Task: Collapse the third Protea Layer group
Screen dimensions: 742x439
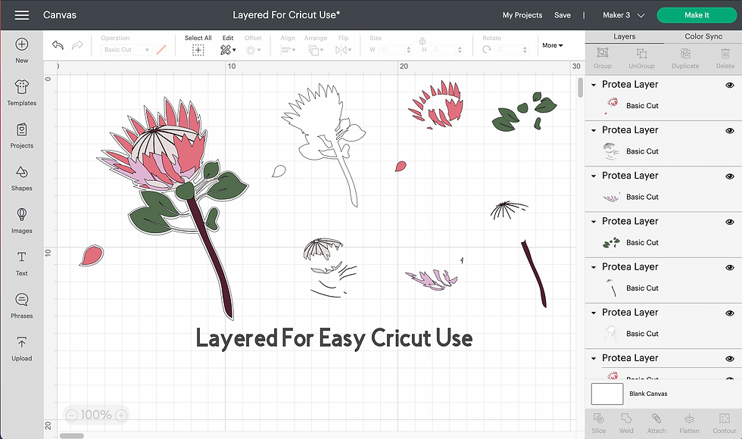Action: pyautogui.click(x=594, y=176)
